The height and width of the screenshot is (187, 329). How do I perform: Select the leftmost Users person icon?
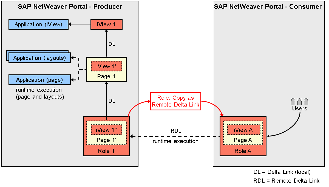point(293,102)
